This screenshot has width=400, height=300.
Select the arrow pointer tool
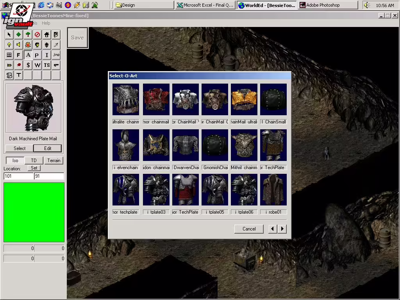point(9,34)
